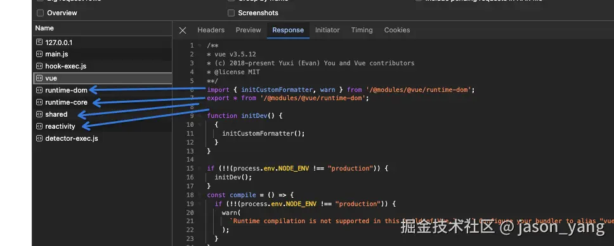
Task: Open the Cookies tab
Action: pos(397,30)
